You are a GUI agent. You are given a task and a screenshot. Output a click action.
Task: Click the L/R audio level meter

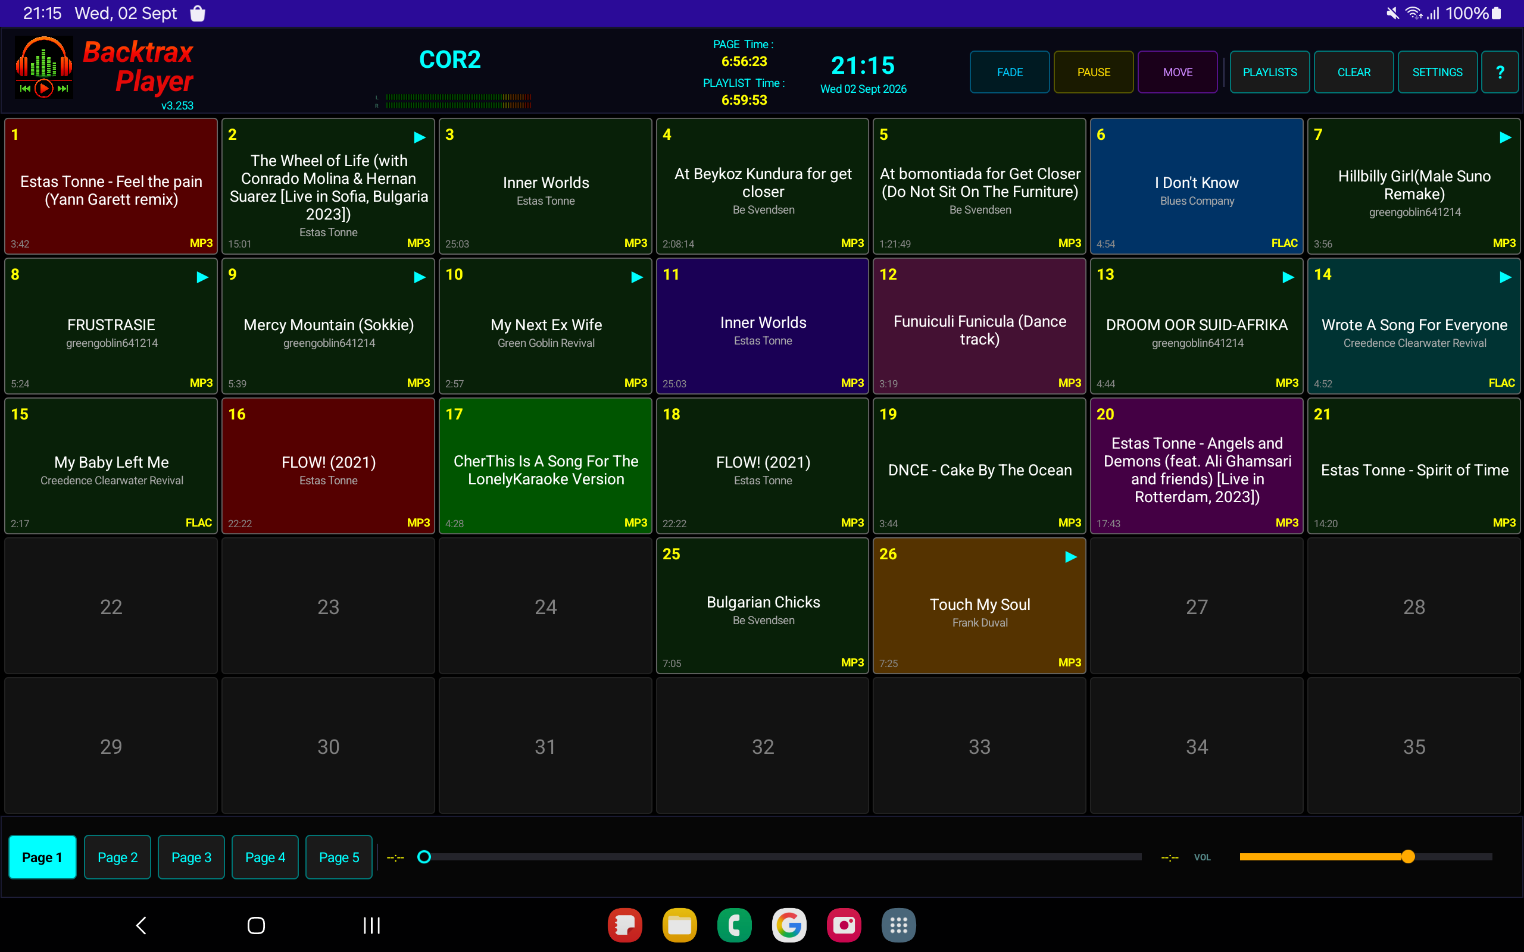click(454, 101)
